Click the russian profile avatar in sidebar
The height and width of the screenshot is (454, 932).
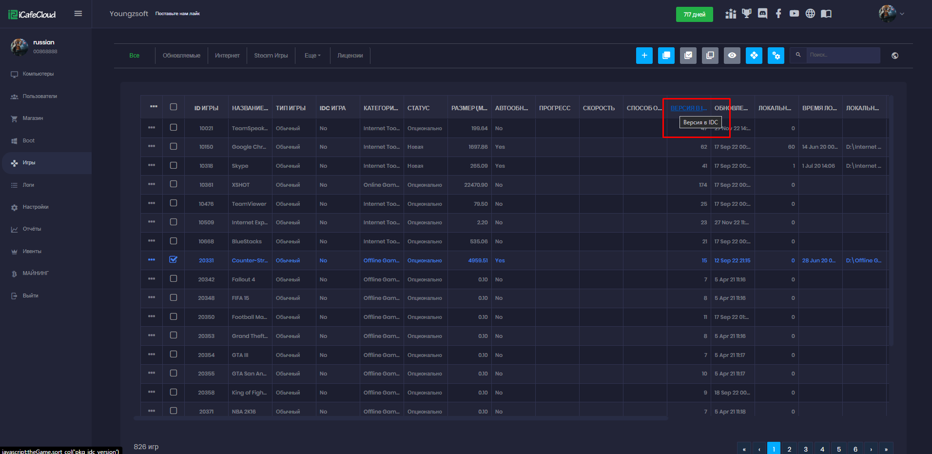pos(19,47)
